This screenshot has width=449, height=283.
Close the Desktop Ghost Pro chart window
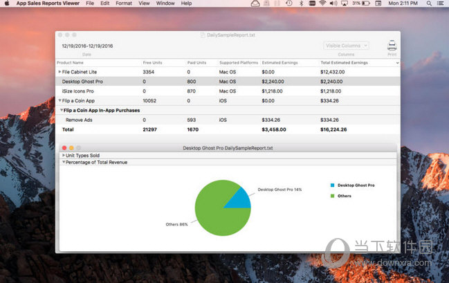[x=64, y=148]
